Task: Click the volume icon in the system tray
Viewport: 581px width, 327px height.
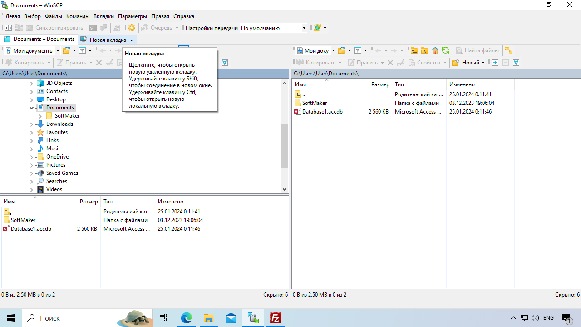Action: 535,318
